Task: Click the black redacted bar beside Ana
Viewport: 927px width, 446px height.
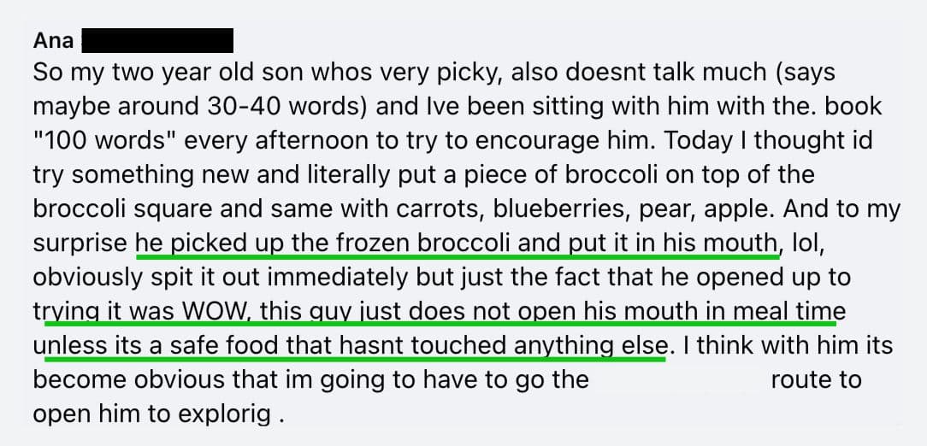Action: point(157,40)
